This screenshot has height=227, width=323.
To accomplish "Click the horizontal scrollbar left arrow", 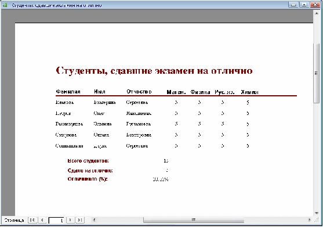I will (94, 220).
